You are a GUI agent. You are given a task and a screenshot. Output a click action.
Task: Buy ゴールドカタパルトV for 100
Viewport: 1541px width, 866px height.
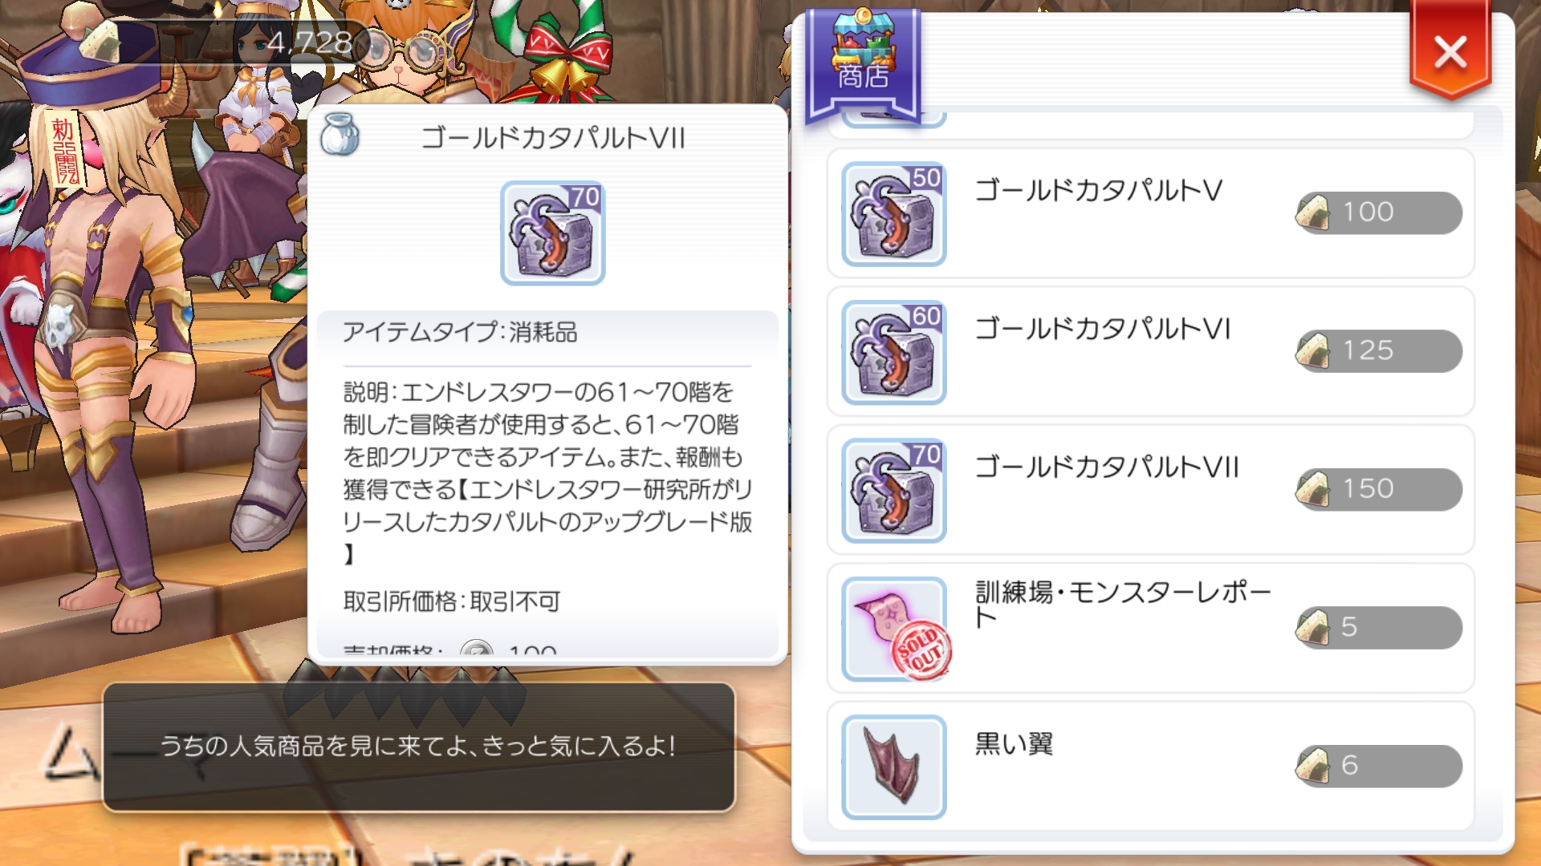coord(1379,212)
